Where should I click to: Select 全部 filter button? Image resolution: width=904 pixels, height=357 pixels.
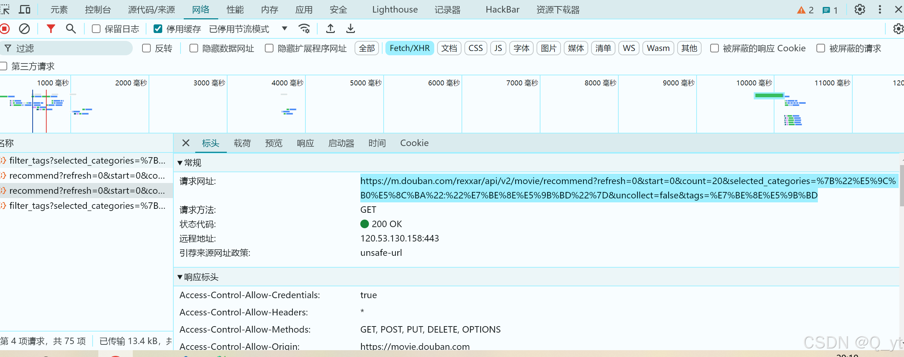(x=367, y=48)
